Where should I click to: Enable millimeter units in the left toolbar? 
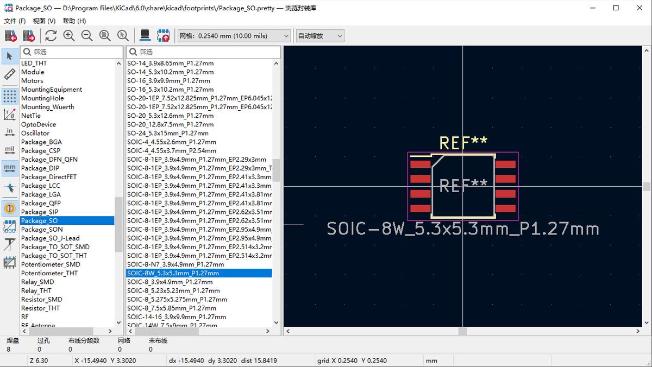click(x=10, y=168)
